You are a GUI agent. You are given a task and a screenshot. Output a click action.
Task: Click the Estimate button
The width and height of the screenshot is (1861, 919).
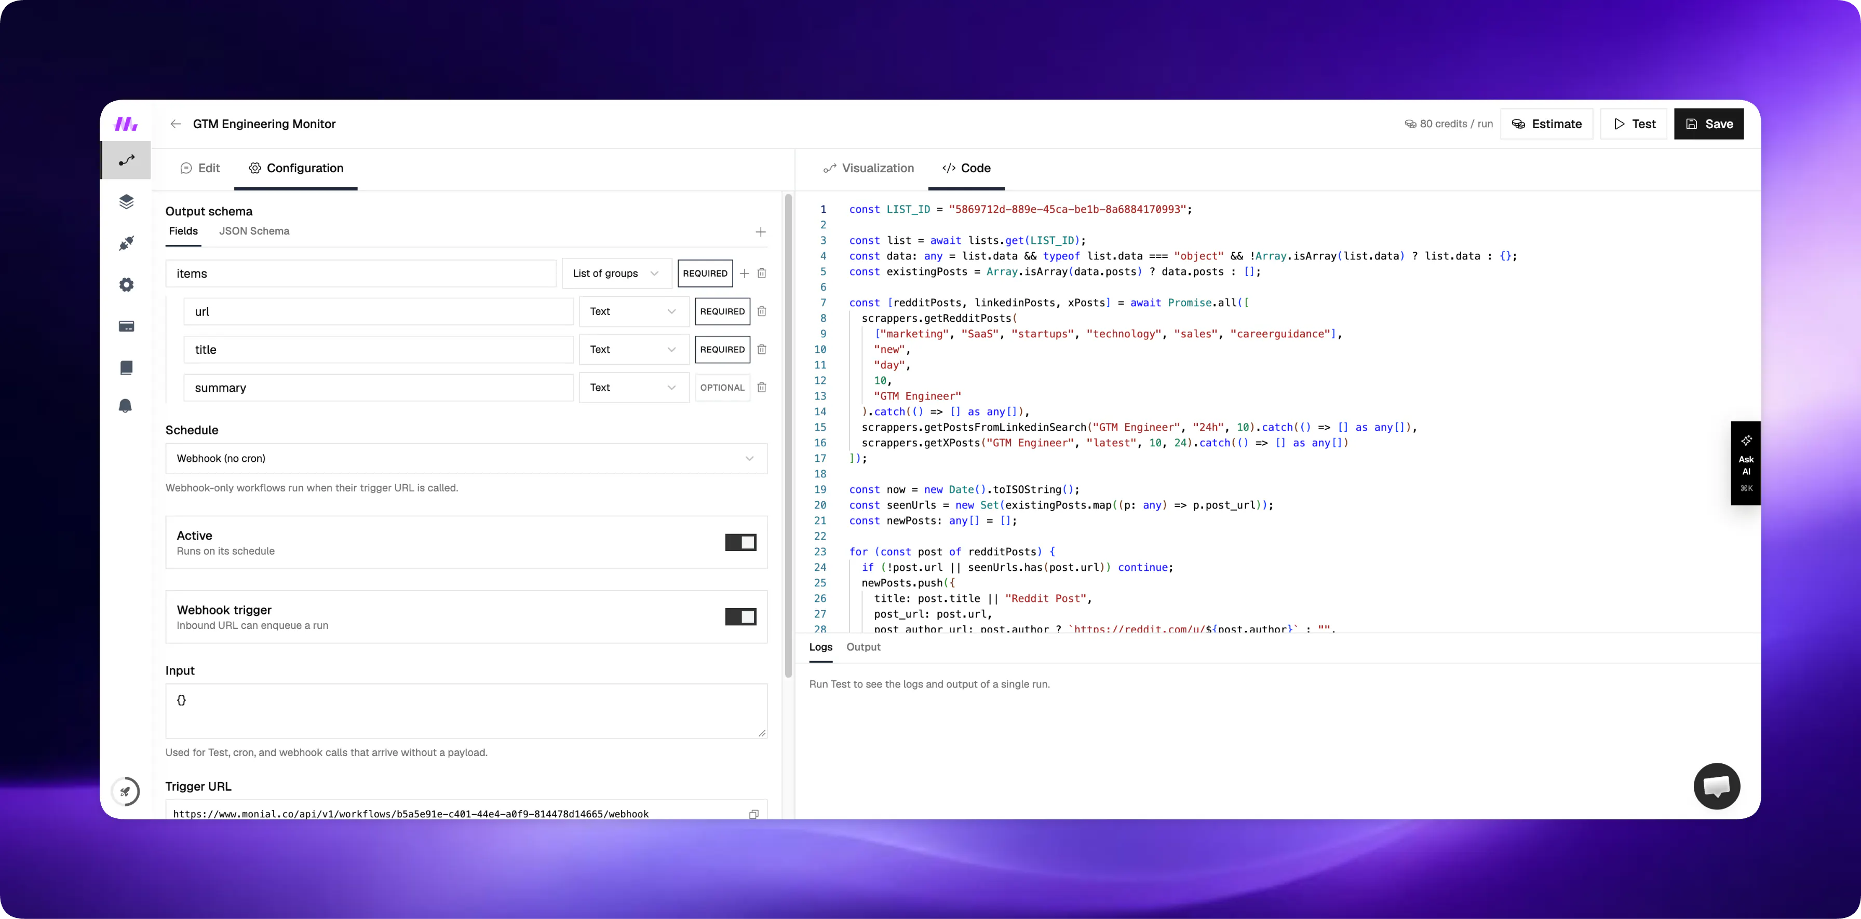coord(1547,124)
